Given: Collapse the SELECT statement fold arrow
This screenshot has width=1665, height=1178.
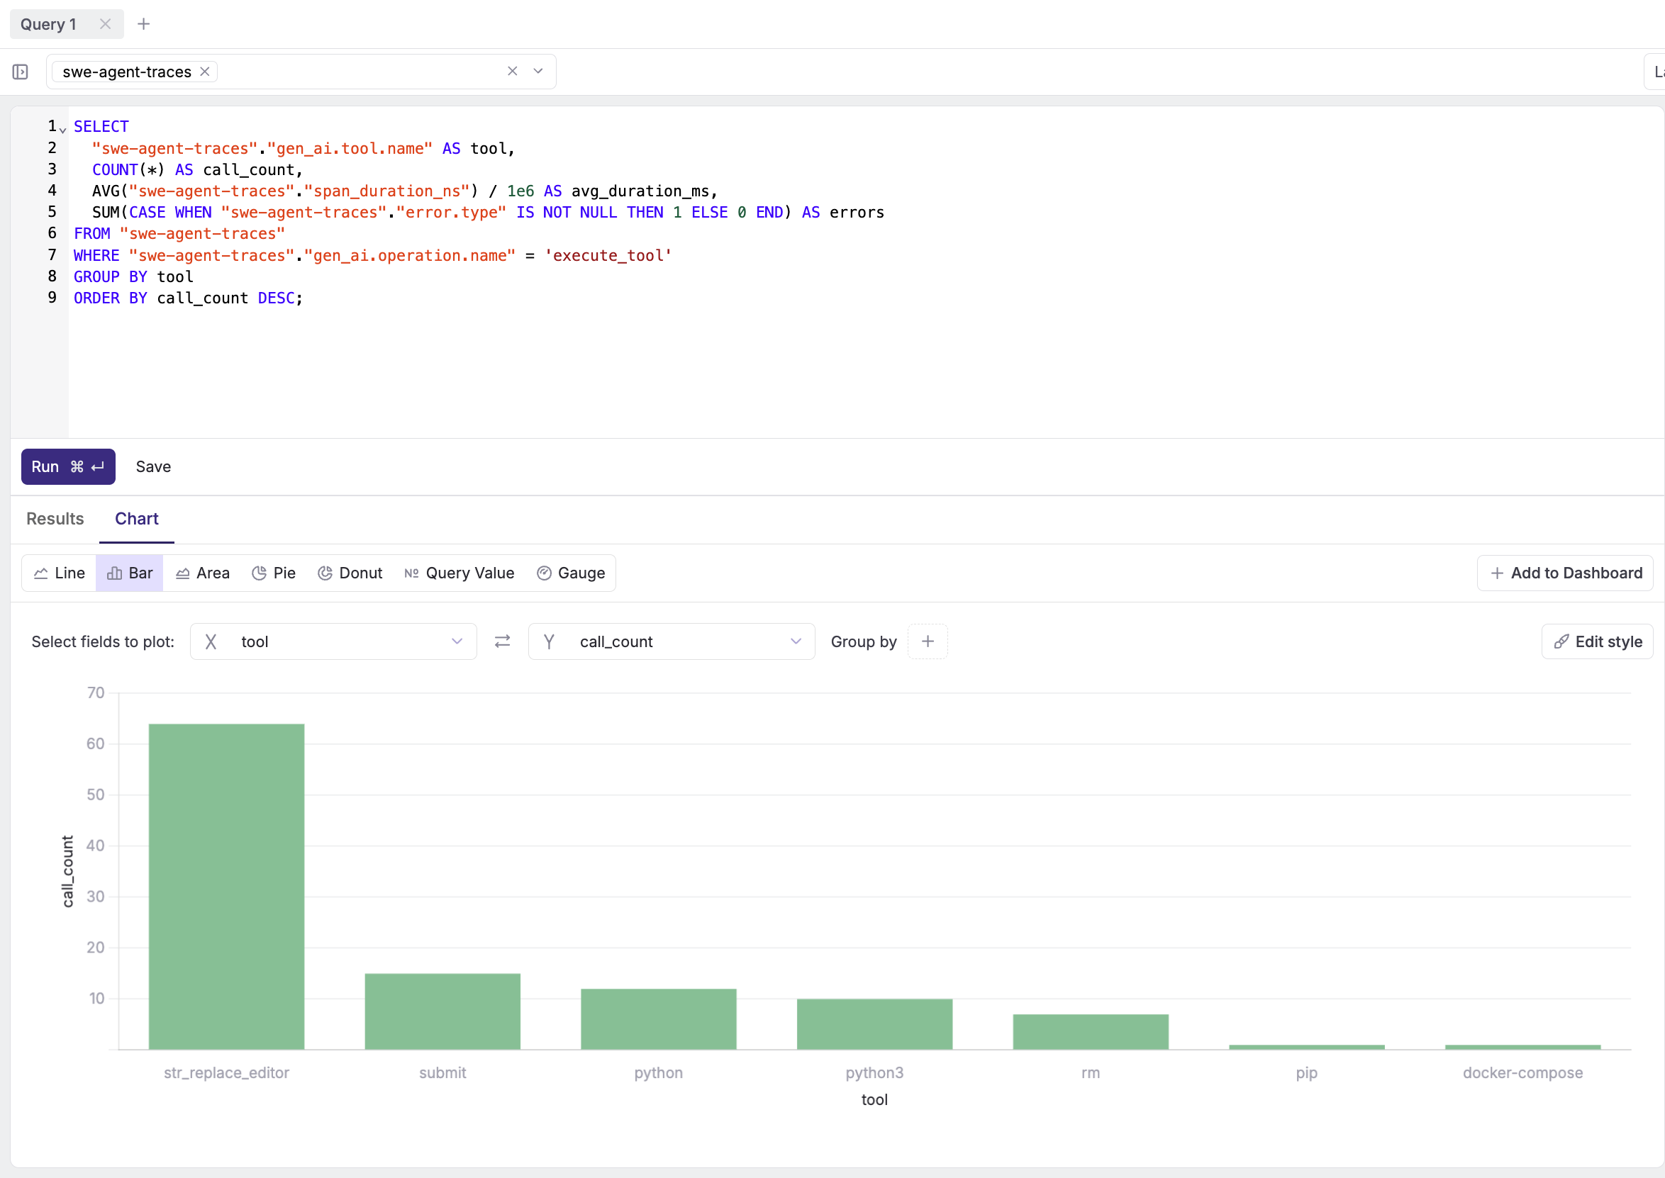Looking at the screenshot, I should (63, 130).
